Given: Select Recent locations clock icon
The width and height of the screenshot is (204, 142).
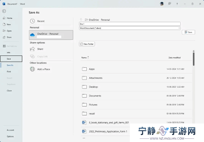Looking at the screenshot, I should [32, 21].
